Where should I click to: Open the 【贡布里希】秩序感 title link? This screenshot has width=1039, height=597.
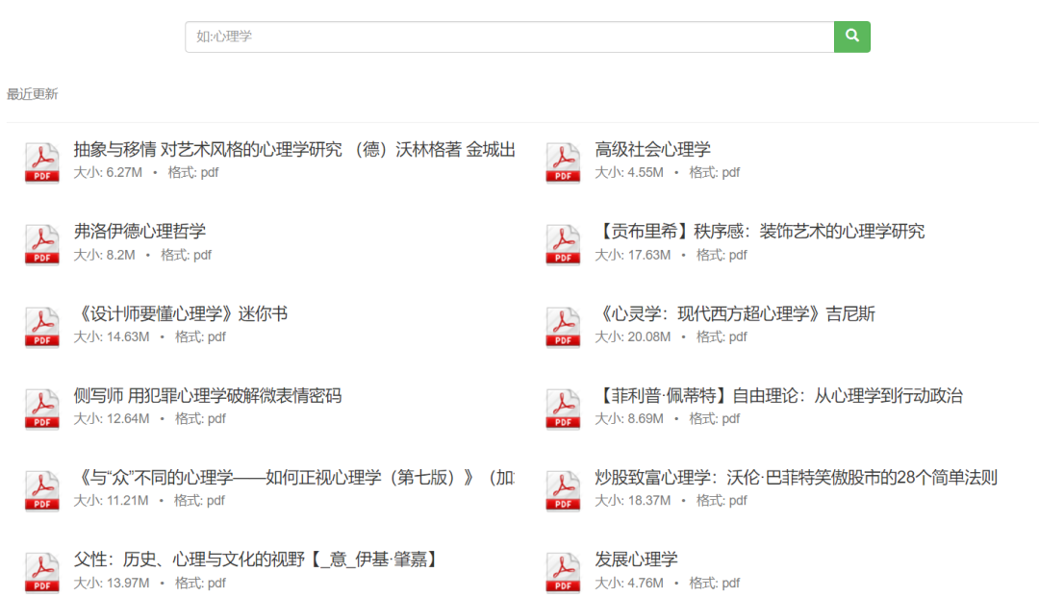point(760,231)
